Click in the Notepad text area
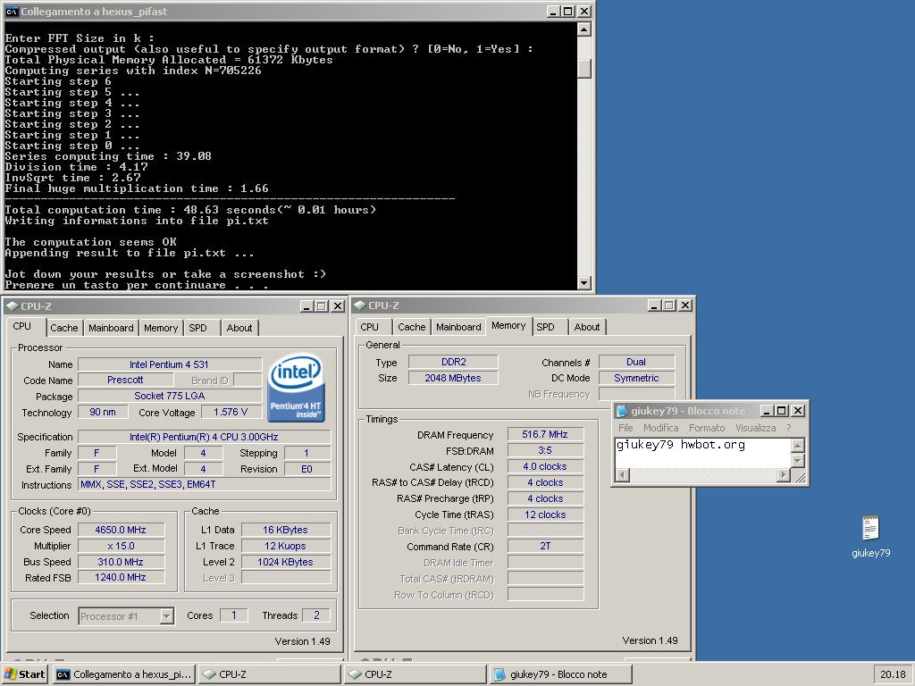Image resolution: width=915 pixels, height=686 pixels. pos(702,453)
